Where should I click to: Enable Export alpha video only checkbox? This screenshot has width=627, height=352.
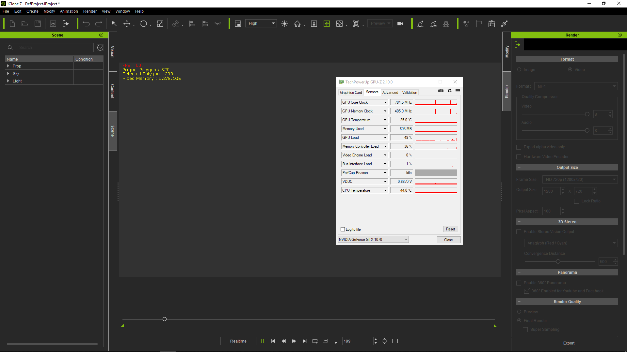(x=519, y=147)
